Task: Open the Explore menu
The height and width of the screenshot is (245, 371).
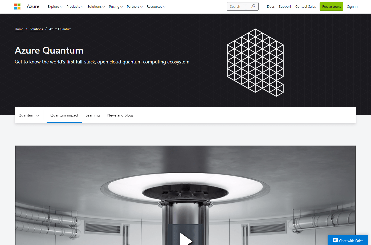Action: pyautogui.click(x=55, y=6)
